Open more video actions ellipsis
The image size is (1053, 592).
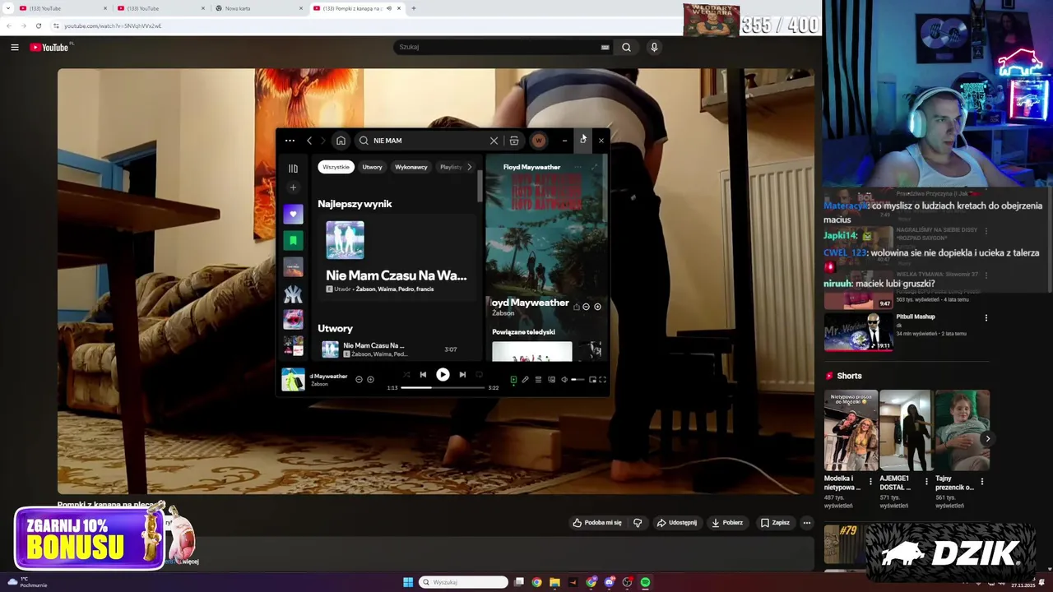(x=807, y=523)
